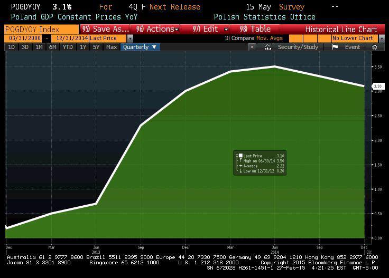
Task: Click the Table button
Action: click(255, 29)
